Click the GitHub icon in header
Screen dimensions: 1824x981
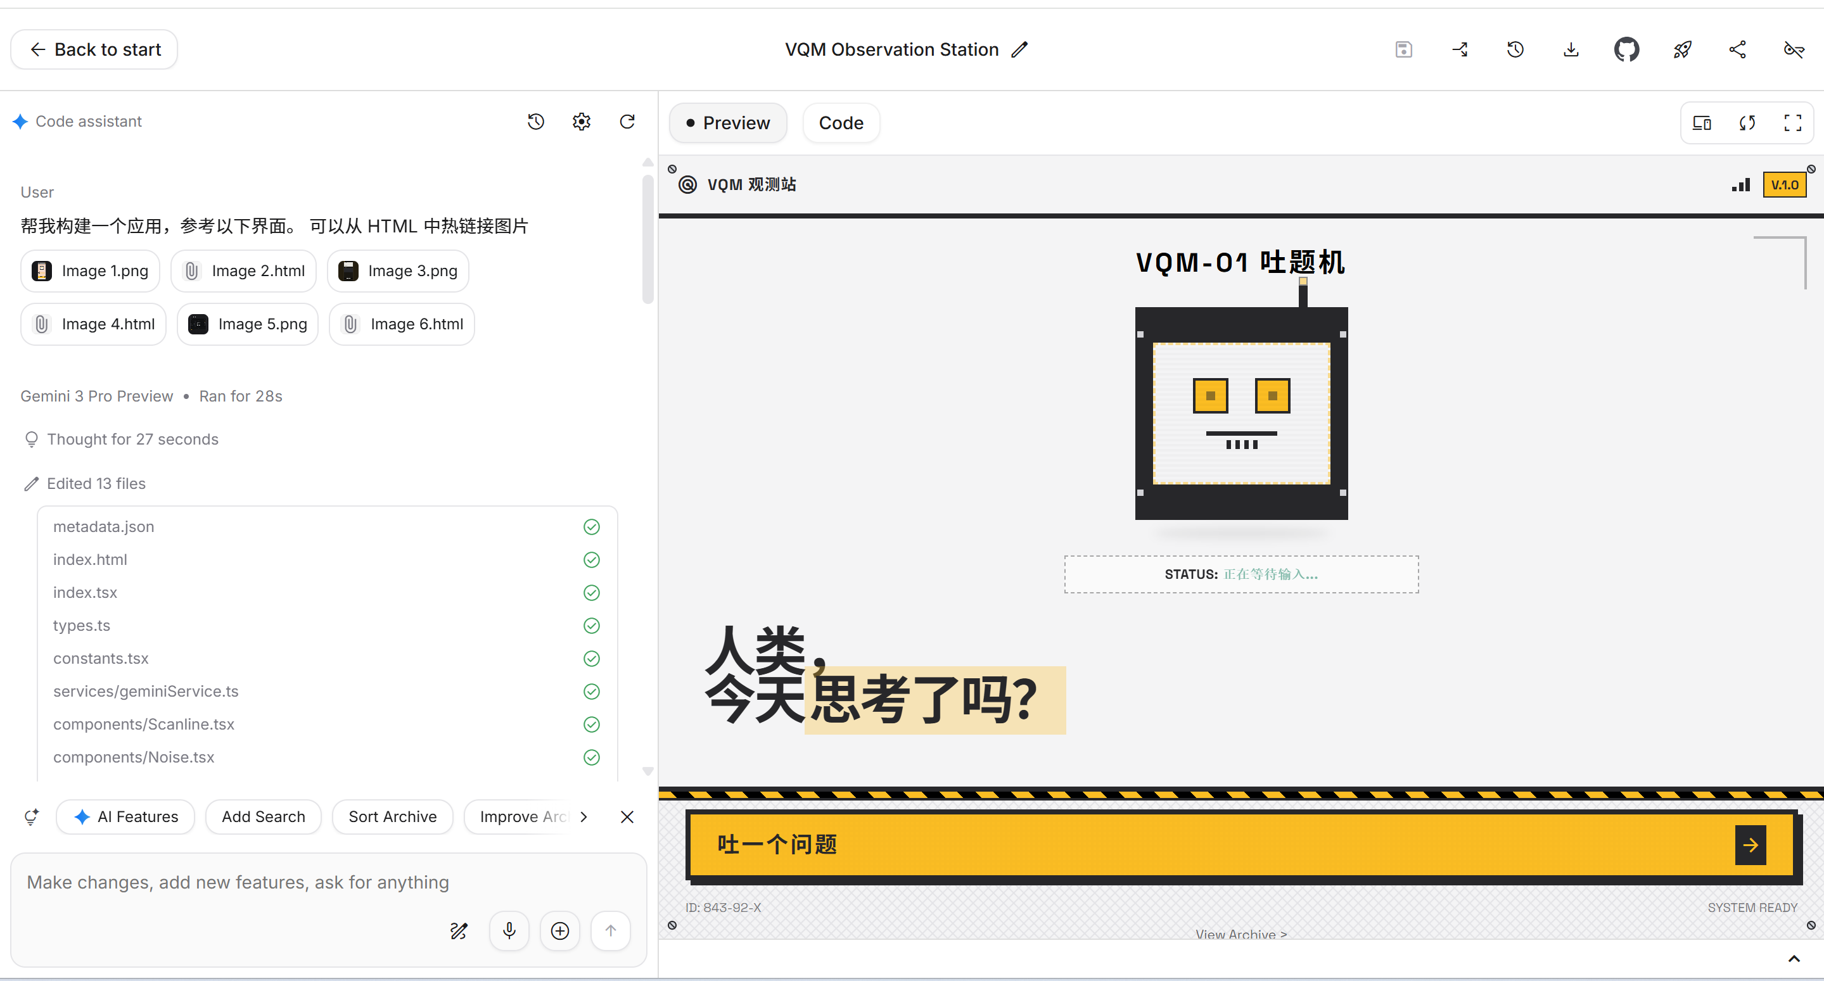[x=1626, y=49]
